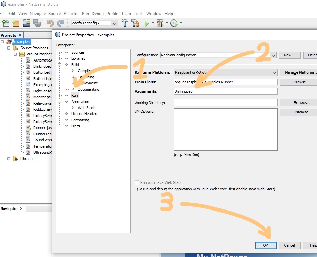Screen dimensions: 317x257
Task: Open the Runtime Platform dropdown
Action: (x=274, y=73)
